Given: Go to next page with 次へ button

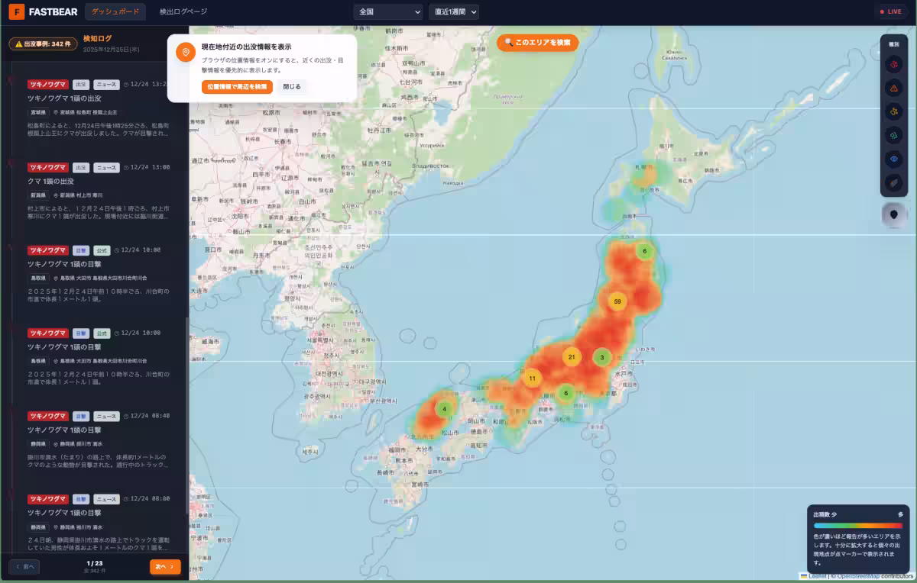Looking at the screenshot, I should click(165, 566).
